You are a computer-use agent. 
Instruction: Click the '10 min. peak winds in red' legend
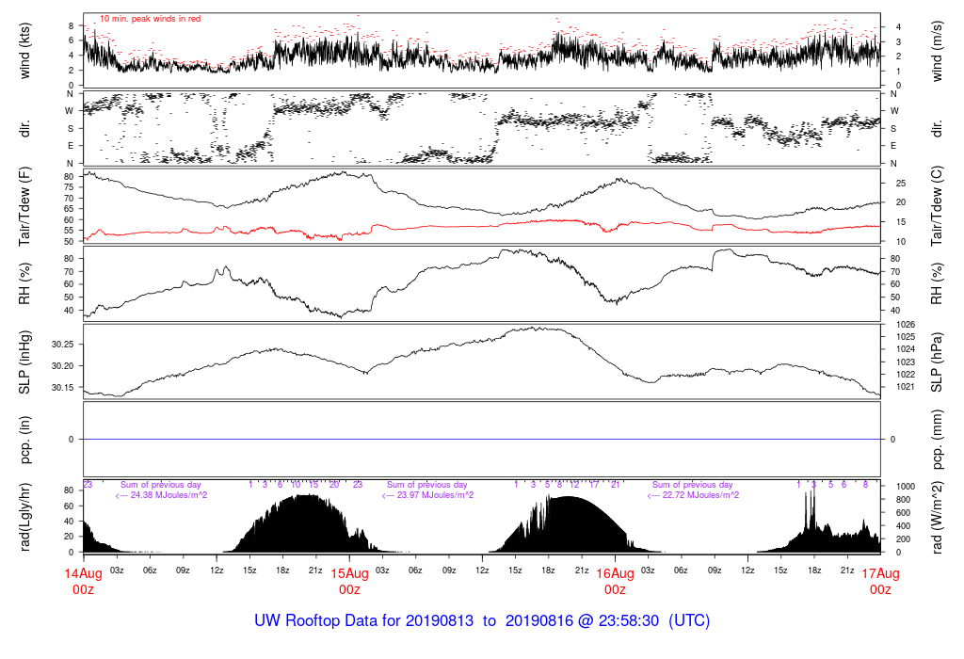pos(150,19)
